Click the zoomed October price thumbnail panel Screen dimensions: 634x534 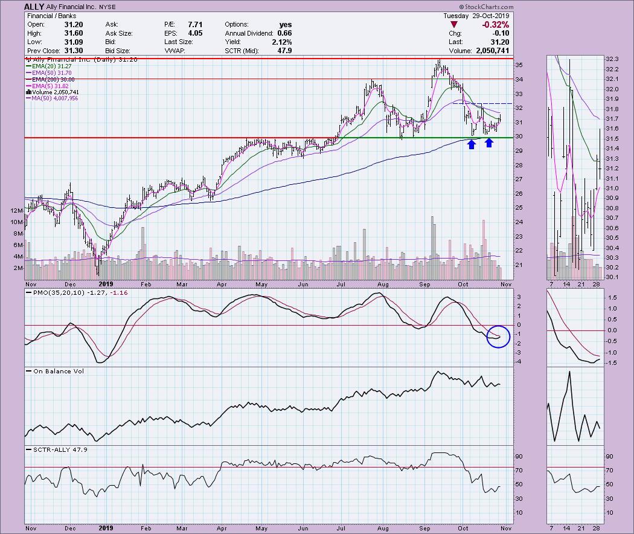coord(575,167)
